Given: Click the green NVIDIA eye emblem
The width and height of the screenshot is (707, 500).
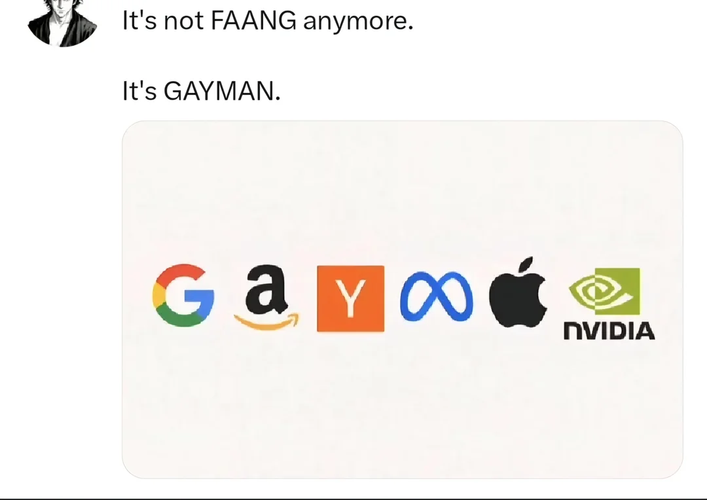Looking at the screenshot, I should click(x=605, y=291).
